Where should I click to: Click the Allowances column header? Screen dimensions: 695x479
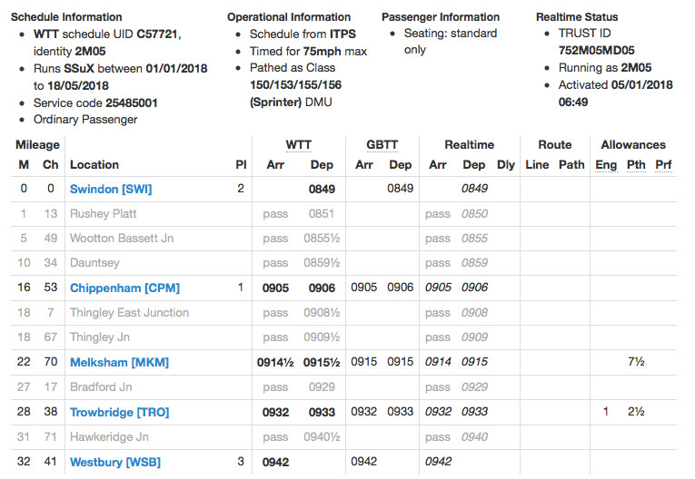(x=632, y=144)
